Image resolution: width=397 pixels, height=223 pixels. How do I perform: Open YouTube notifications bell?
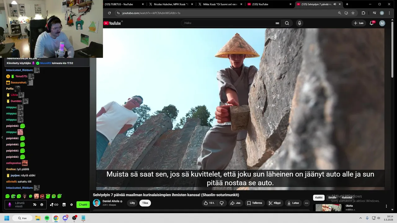click(x=372, y=23)
